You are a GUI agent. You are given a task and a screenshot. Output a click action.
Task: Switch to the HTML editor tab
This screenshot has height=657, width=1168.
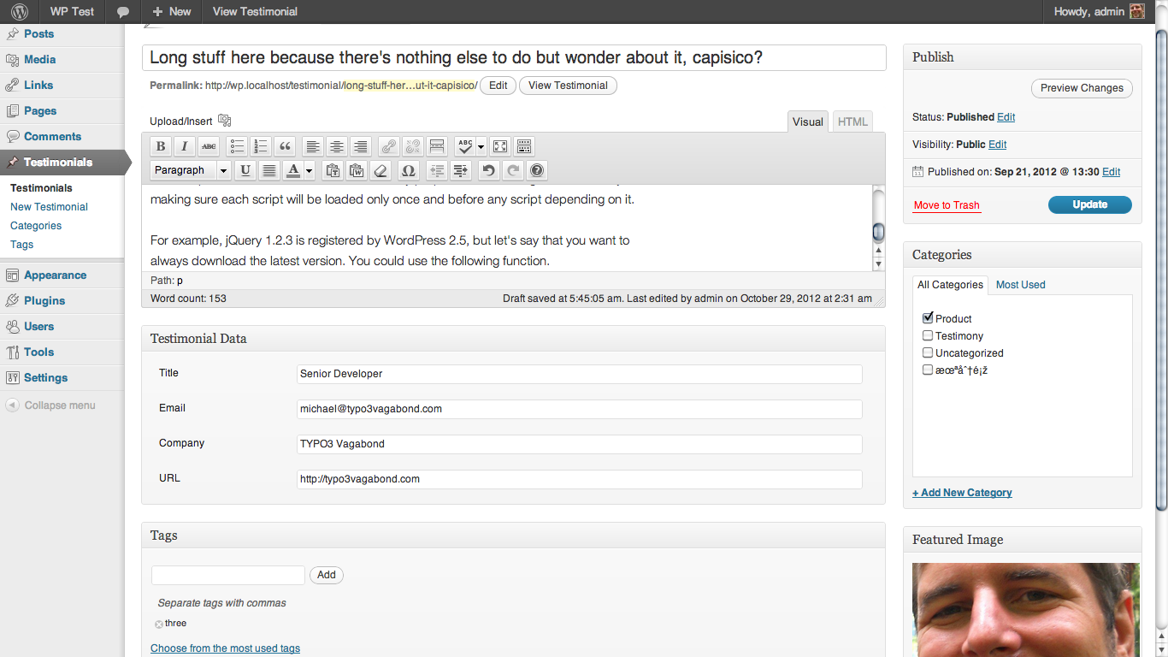(x=852, y=121)
